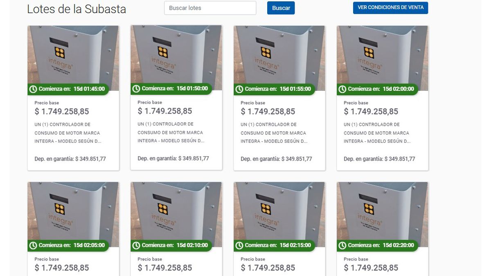Click the clock icon on the 15d 02:10:00 lot

click(x=136, y=245)
